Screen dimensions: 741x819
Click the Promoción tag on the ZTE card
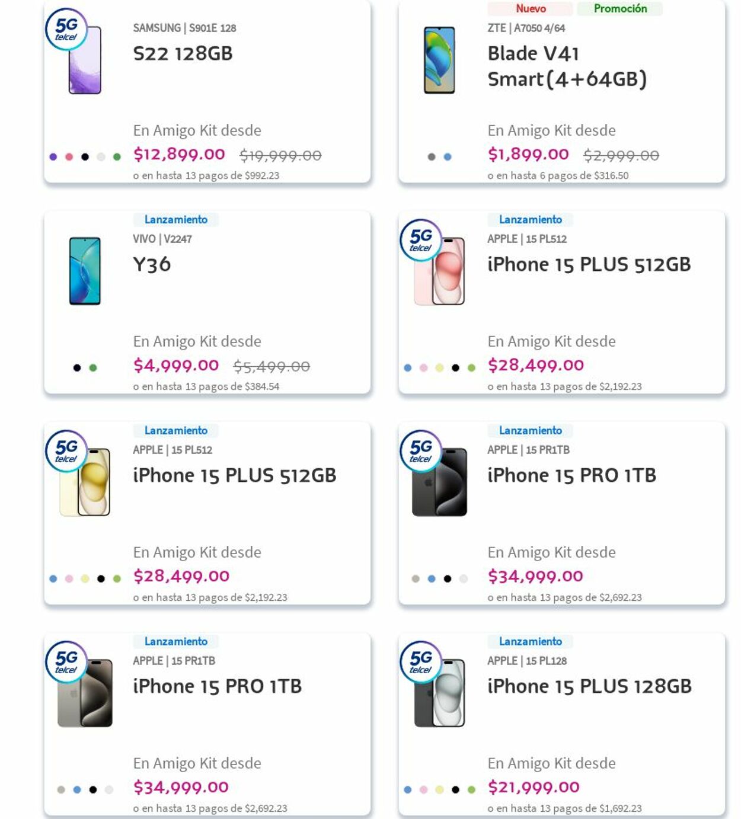click(x=620, y=8)
